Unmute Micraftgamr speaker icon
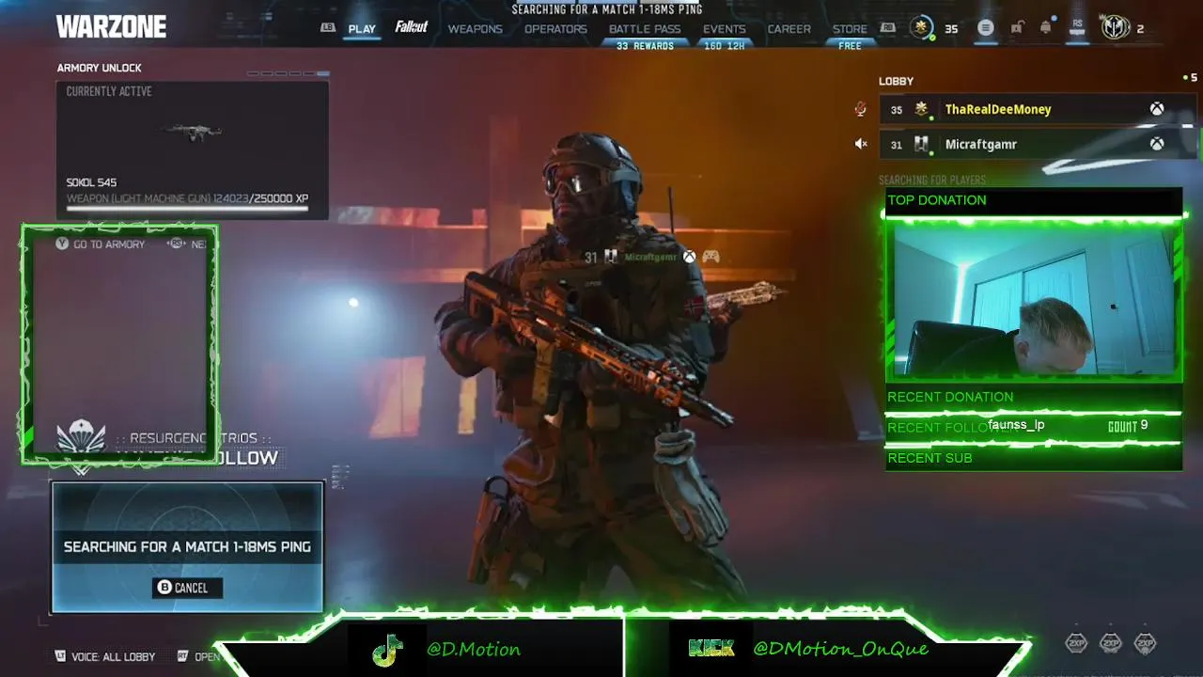The image size is (1203, 677). pyautogui.click(x=860, y=144)
